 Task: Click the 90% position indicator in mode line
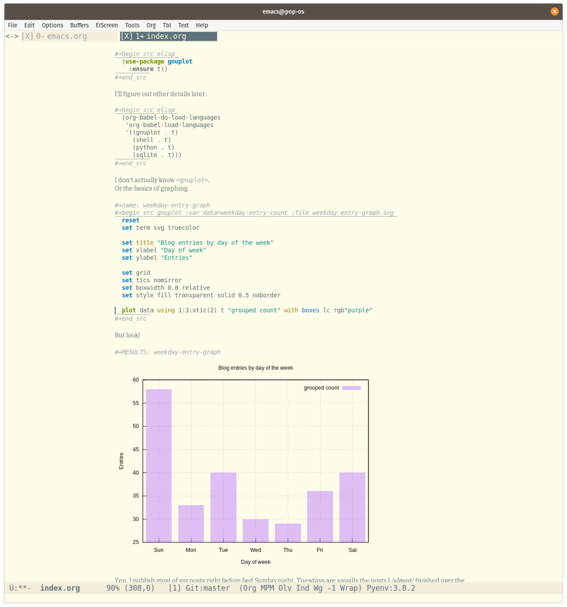(113, 588)
